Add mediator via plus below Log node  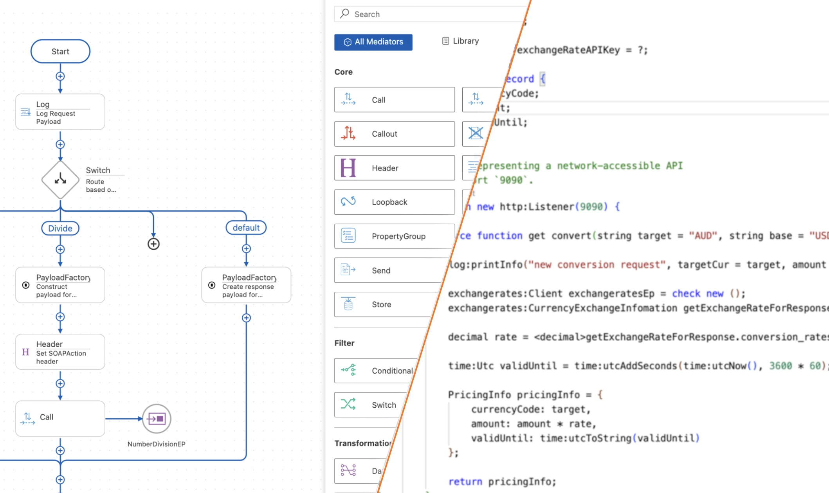pos(60,144)
